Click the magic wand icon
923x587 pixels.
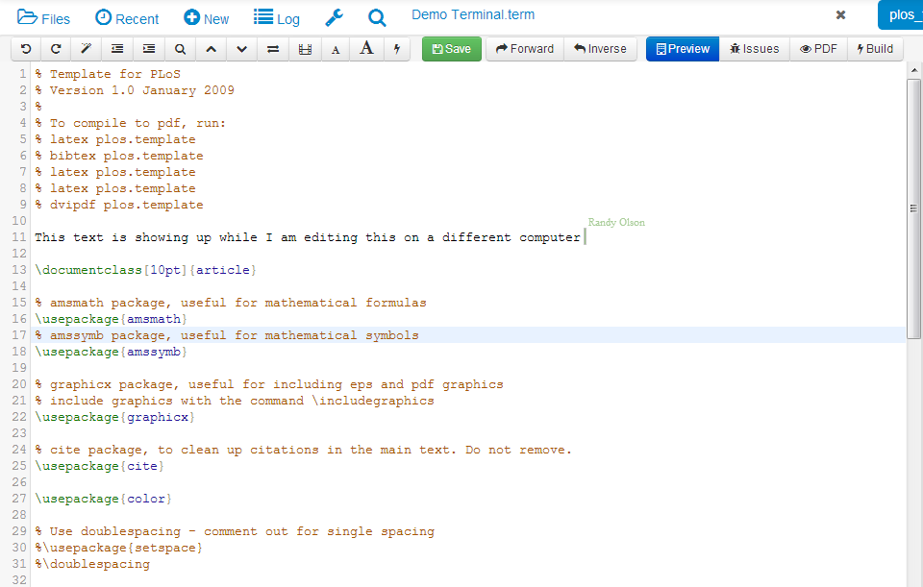tap(87, 49)
